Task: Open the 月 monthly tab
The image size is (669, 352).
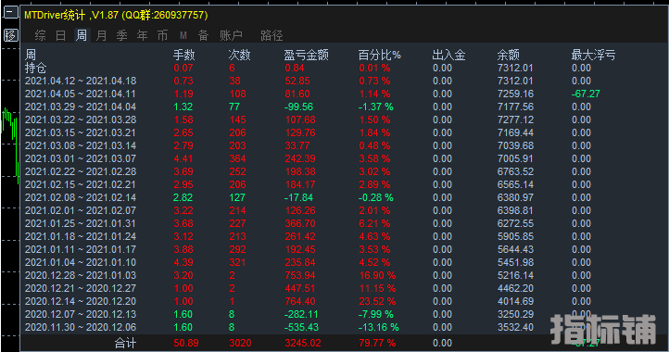Action: click(101, 35)
